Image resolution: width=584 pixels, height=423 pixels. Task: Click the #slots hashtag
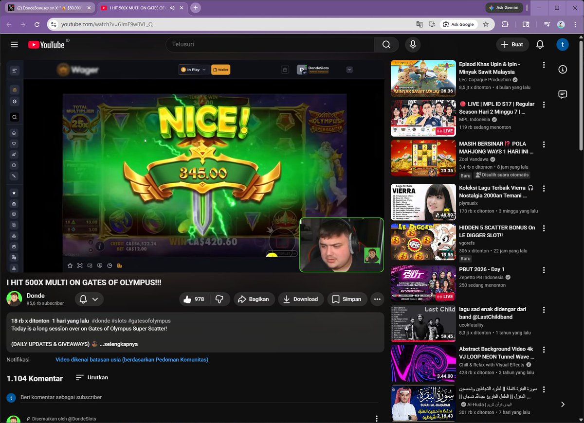tap(119, 321)
